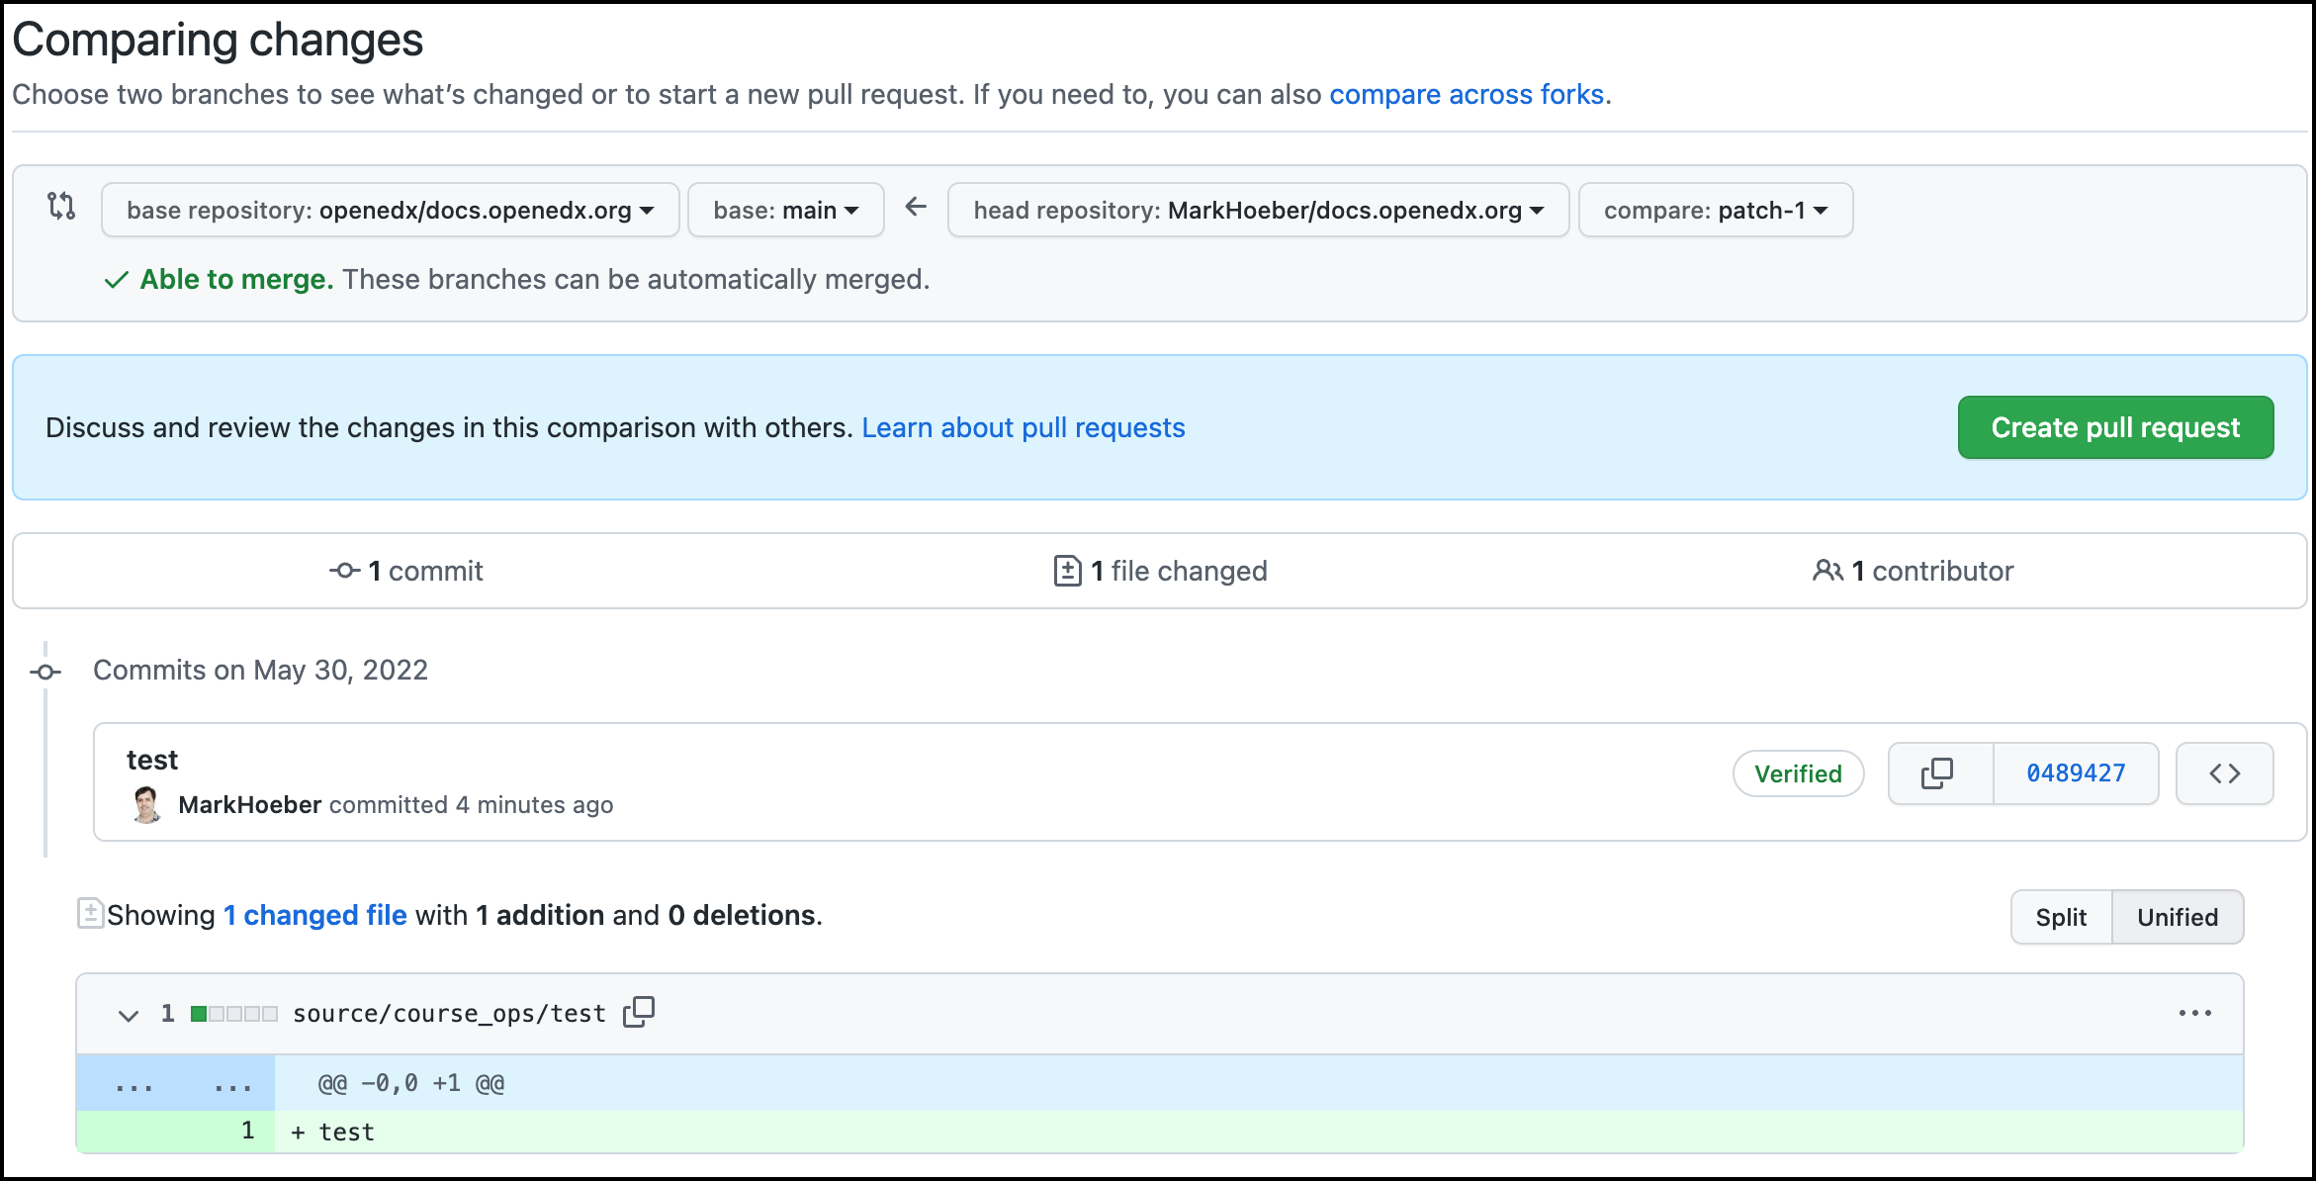The image size is (2316, 1181).
Task: Switch diff view to Split
Action: (2061, 917)
